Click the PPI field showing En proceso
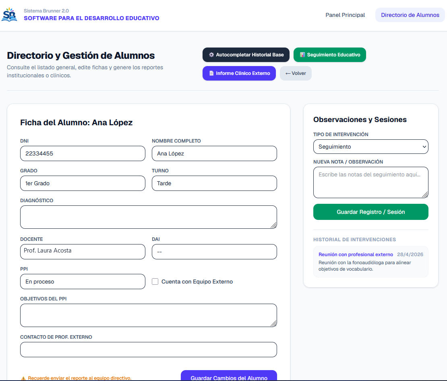The width and height of the screenshot is (447, 381). click(x=83, y=282)
